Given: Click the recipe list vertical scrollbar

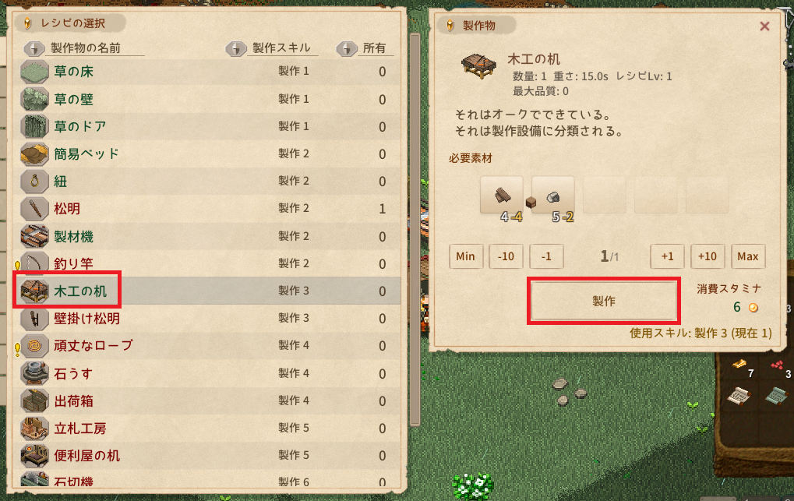Looking at the screenshot, I should pos(415,230).
